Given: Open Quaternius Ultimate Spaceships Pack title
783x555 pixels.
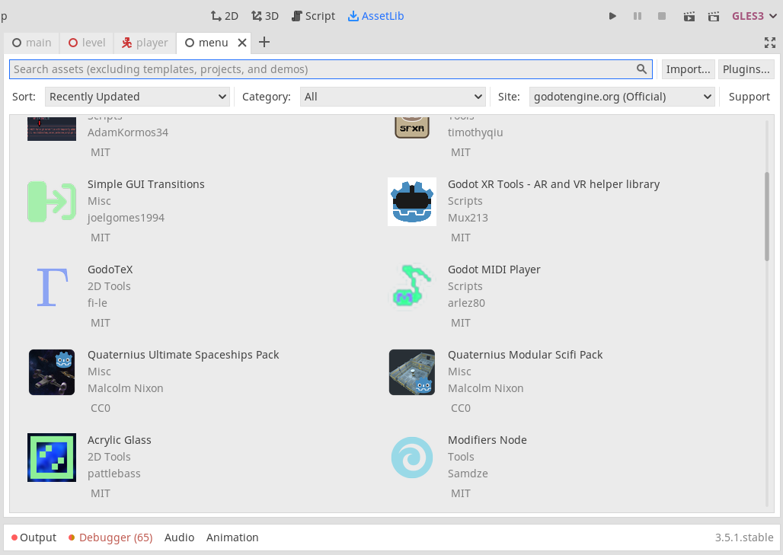Looking at the screenshot, I should click(x=184, y=355).
